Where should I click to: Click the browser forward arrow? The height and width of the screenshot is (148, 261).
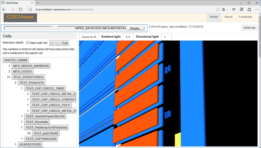point(12,9)
